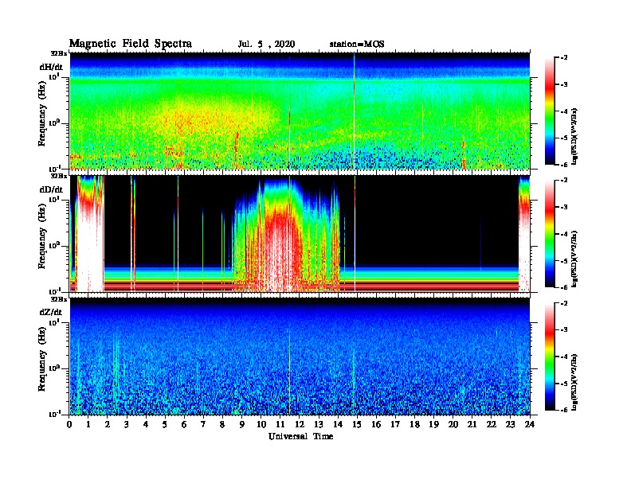Image resolution: width=631 pixels, height=487 pixels.
Task: Click hour tick label "6" on time axis
Action: click(x=184, y=425)
